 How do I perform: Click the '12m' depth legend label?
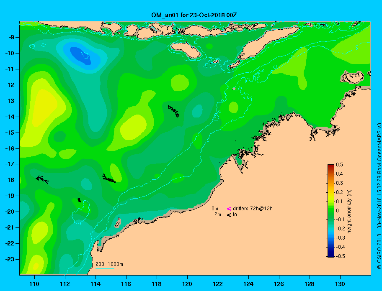click(216, 214)
